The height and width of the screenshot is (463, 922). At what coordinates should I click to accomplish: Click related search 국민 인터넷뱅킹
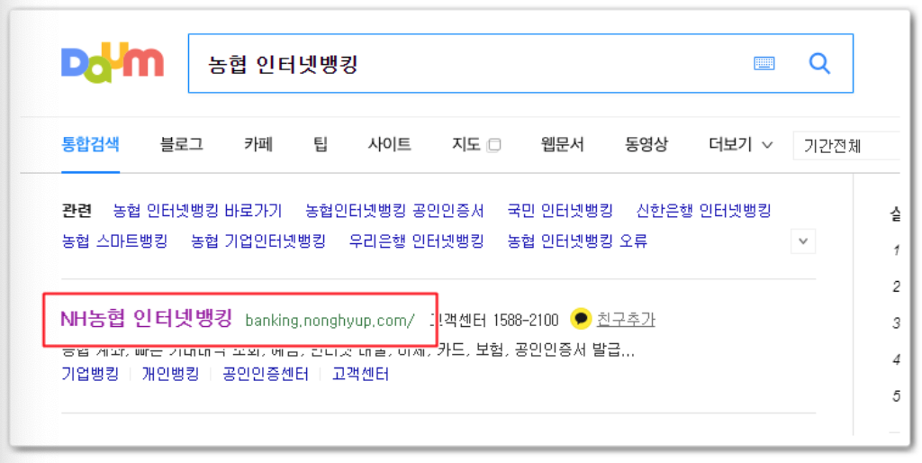tap(560, 211)
